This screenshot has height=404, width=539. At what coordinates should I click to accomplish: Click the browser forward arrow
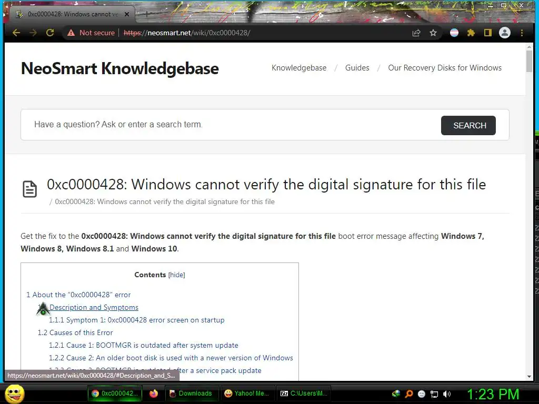pos(33,33)
